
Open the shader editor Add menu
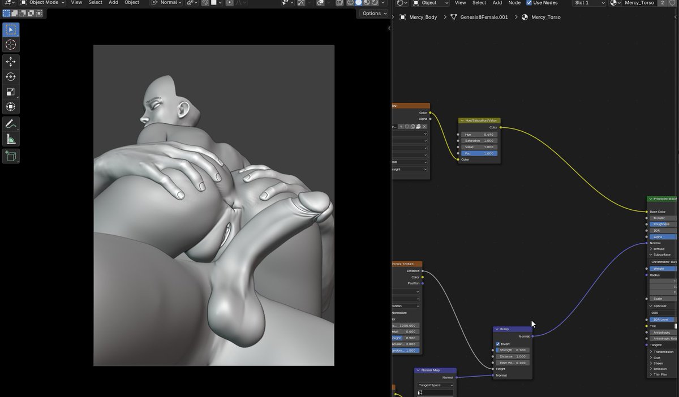[497, 3]
